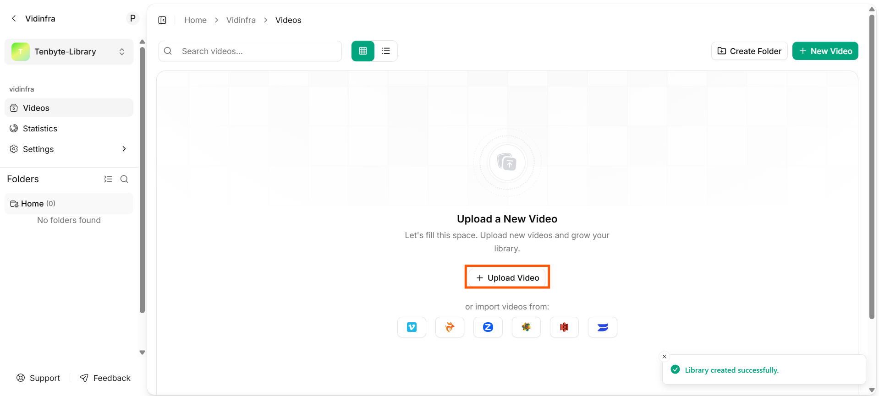The height and width of the screenshot is (396, 879).
Task: Open Statistics in the sidebar
Action: point(69,128)
